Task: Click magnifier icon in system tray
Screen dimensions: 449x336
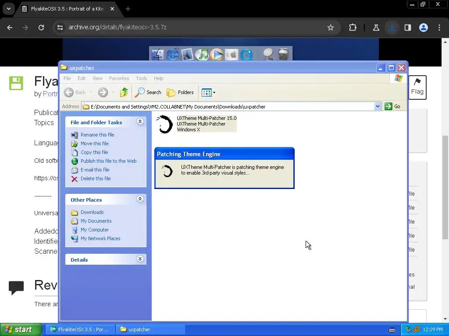Action: tap(417, 329)
